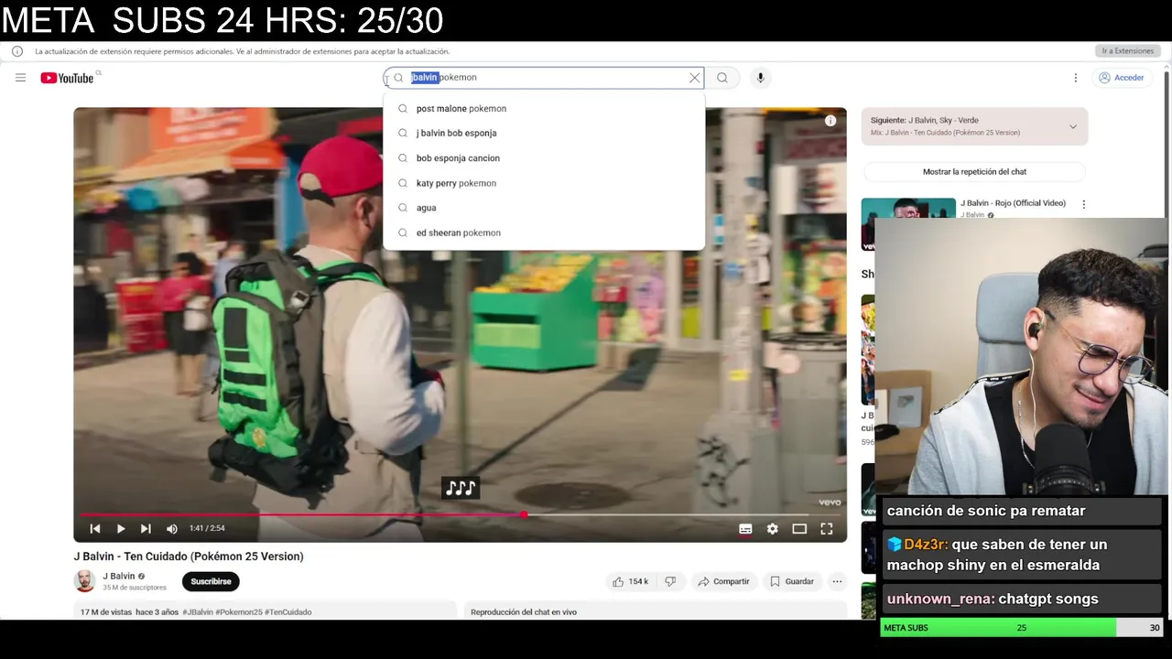Click Ir a Extensiones button
The image size is (1172, 659).
pos(1127,51)
